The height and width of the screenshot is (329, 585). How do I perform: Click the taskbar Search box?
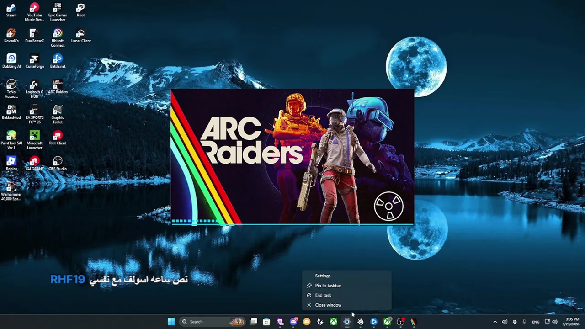[213, 322]
